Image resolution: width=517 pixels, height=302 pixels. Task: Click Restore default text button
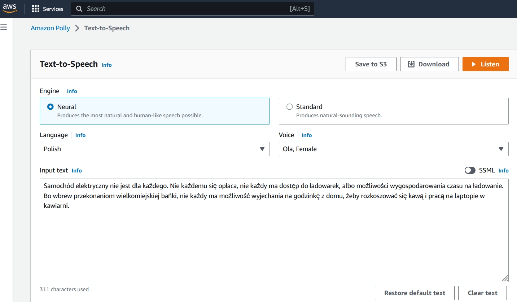(x=415, y=293)
